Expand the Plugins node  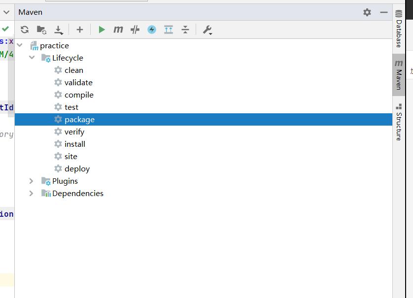[31, 181]
